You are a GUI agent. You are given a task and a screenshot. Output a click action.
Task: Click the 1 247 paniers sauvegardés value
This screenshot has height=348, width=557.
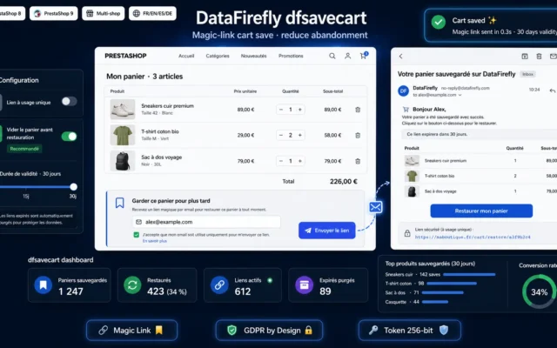(70, 291)
